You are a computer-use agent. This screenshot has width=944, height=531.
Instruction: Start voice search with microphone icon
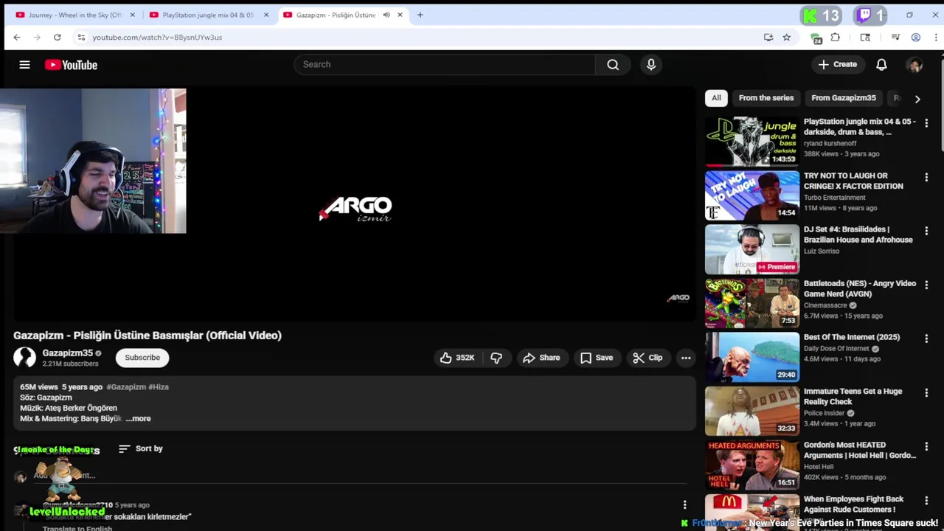click(651, 64)
